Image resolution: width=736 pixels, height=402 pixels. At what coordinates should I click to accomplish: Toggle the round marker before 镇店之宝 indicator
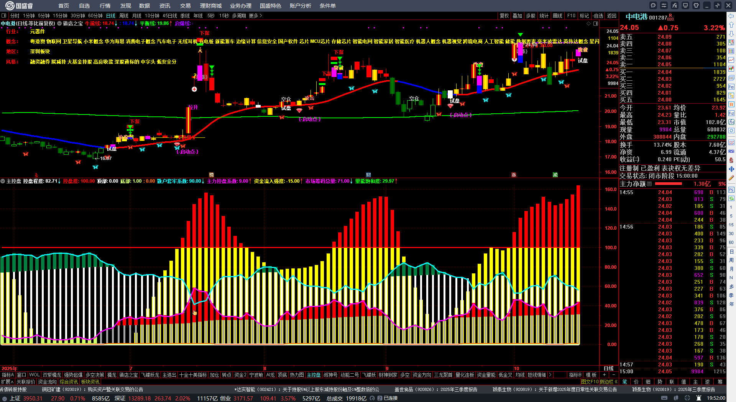point(59,23)
